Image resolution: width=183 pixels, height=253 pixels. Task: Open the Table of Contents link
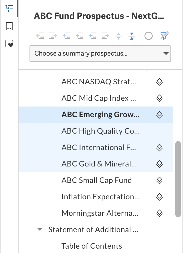pos(92,246)
